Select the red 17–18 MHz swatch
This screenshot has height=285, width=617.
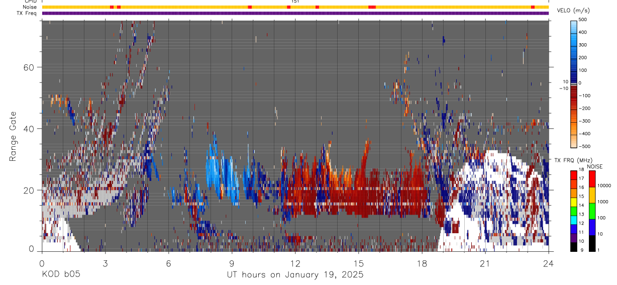pos(574,174)
